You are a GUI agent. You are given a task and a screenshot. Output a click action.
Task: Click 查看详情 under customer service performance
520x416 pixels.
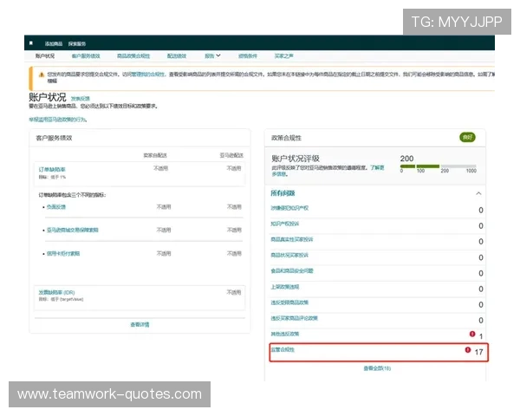point(140,324)
